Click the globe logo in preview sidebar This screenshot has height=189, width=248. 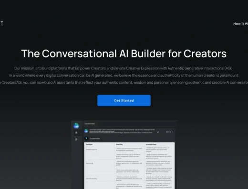[x=76, y=125]
